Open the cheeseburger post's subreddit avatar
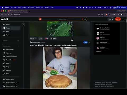127x95 pixels. (x=31, y=42)
